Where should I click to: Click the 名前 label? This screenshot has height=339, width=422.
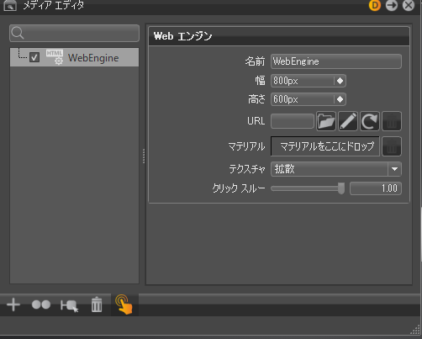[255, 61]
